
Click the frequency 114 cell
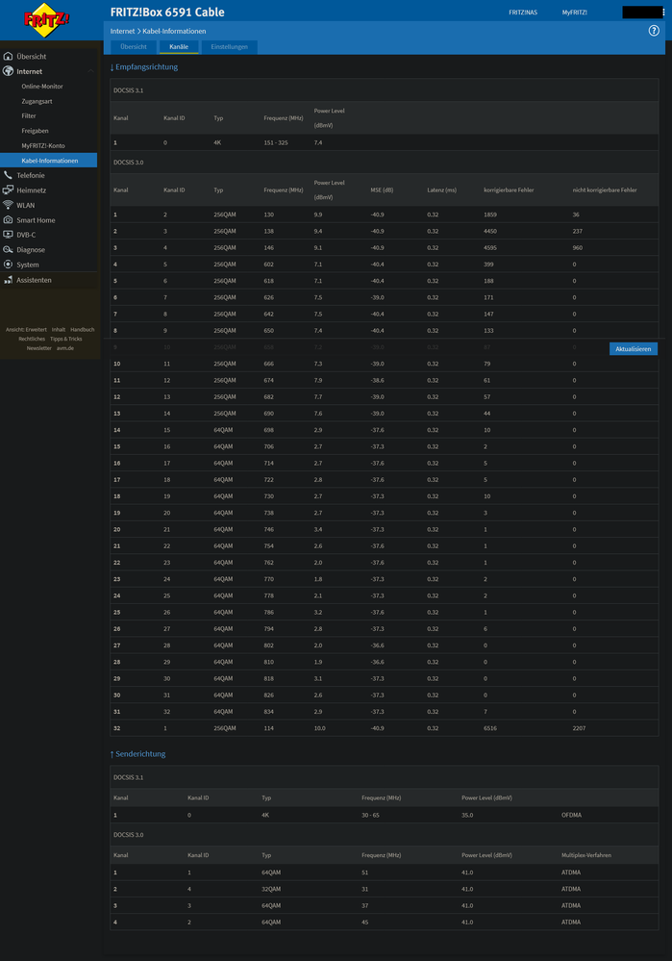pos(269,728)
